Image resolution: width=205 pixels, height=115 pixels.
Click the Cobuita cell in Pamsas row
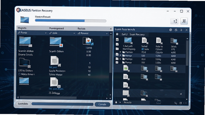point(159,52)
